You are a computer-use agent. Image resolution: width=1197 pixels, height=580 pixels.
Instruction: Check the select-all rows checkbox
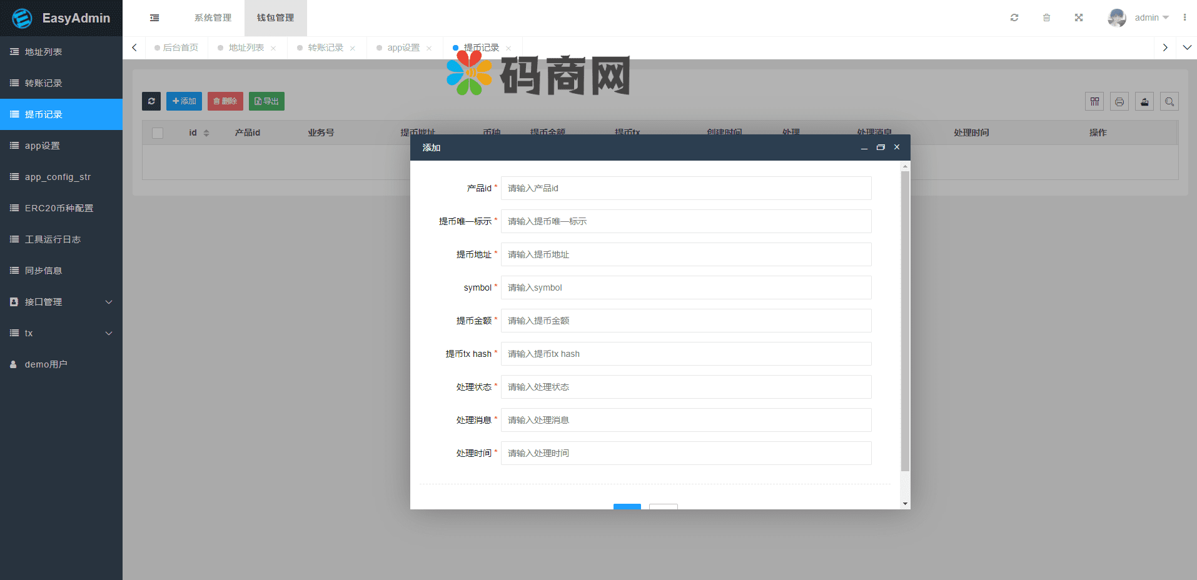[x=158, y=132]
